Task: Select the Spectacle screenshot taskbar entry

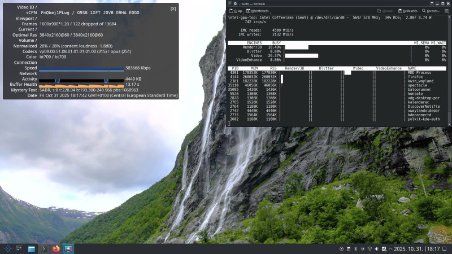Action: point(68,248)
